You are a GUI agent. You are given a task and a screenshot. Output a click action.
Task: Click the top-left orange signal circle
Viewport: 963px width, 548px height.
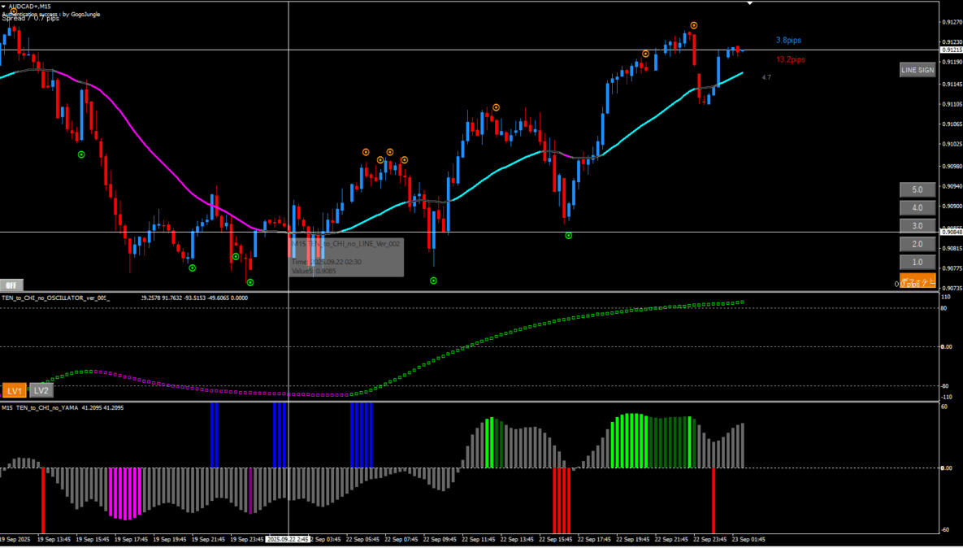(x=14, y=11)
